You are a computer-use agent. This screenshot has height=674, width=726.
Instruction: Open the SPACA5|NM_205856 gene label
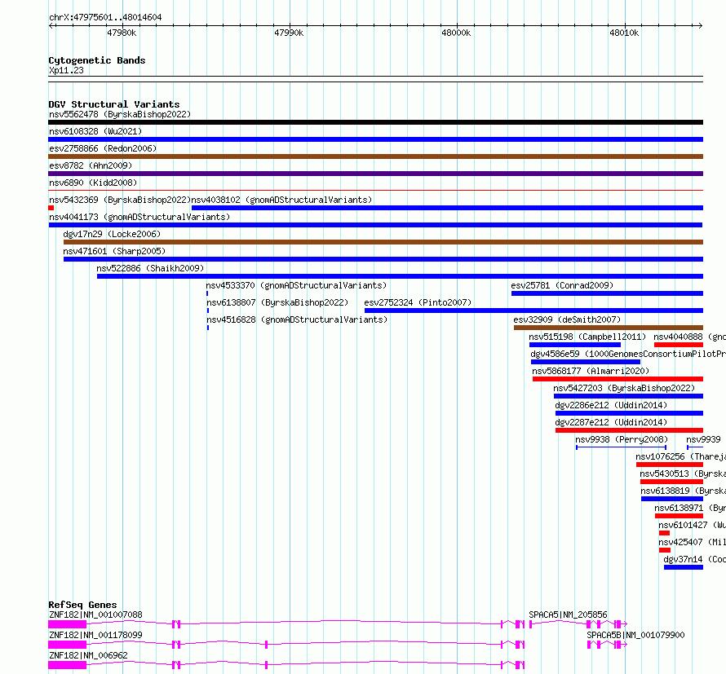(568, 615)
